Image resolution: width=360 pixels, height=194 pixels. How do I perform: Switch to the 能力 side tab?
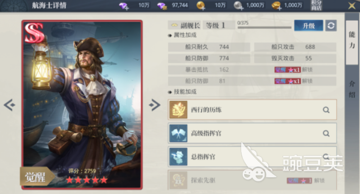(352, 40)
